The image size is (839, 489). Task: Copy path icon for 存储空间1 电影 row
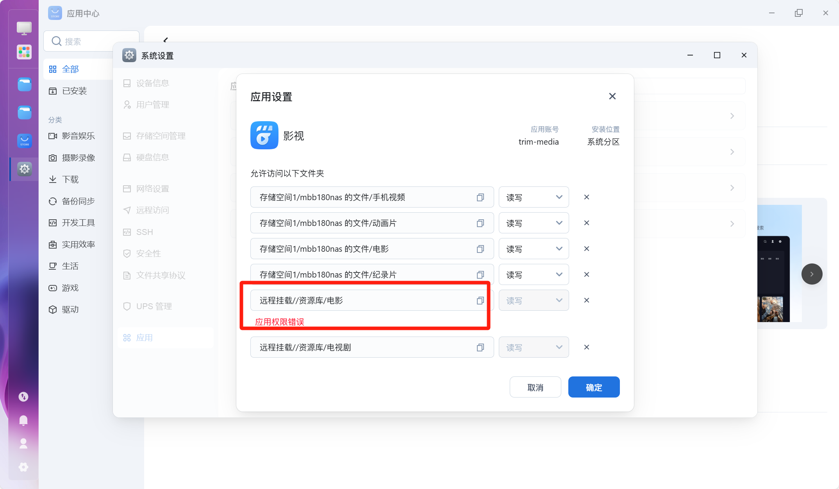click(x=480, y=249)
